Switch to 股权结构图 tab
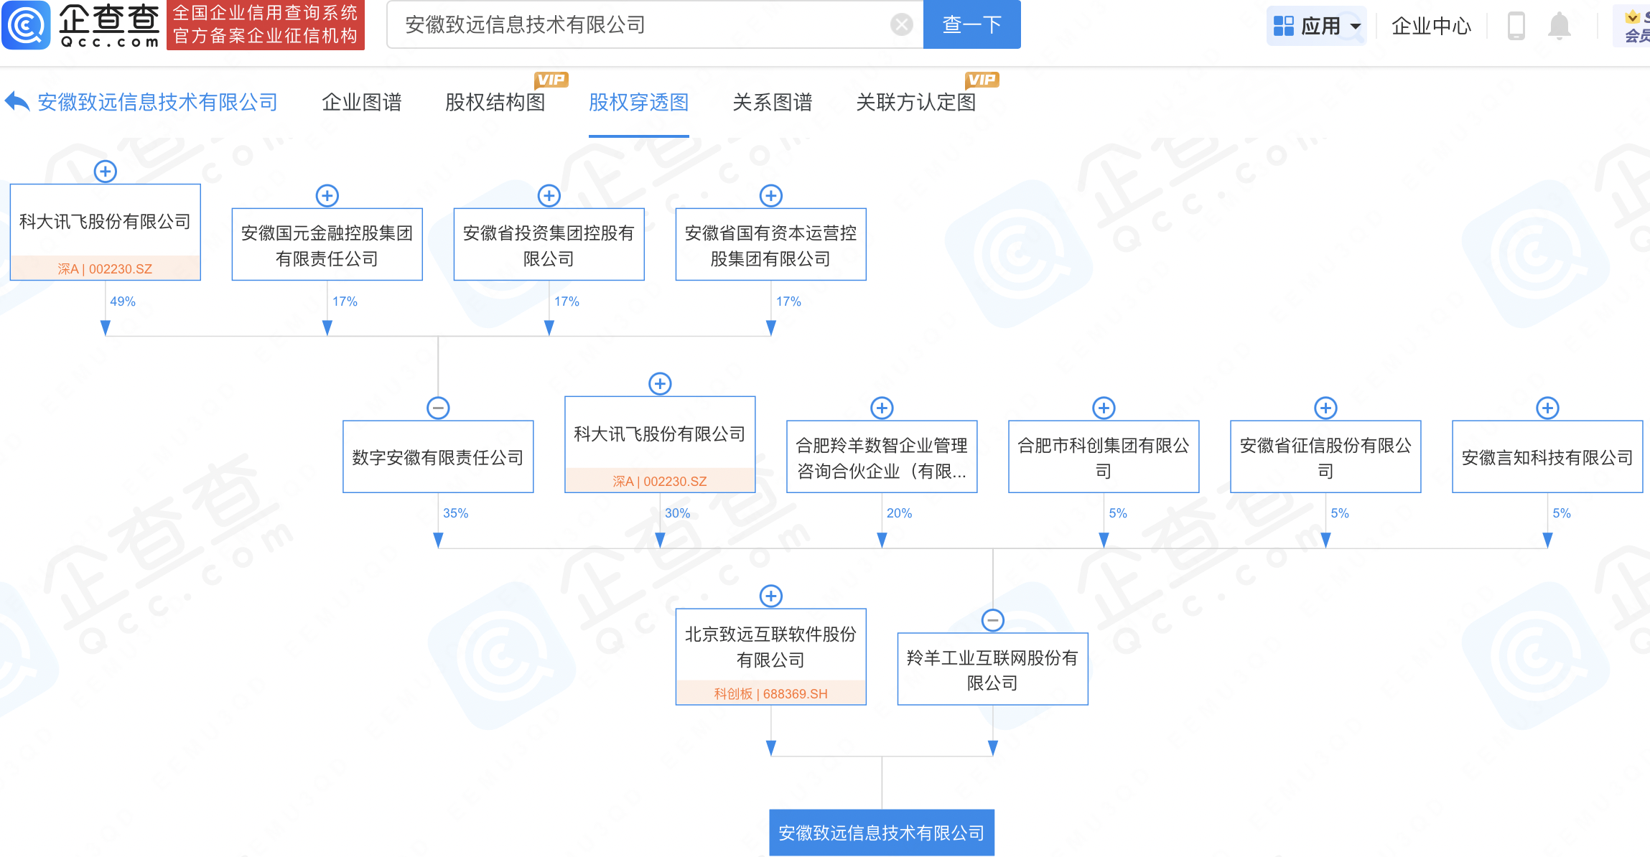Image resolution: width=1650 pixels, height=857 pixels. (495, 103)
